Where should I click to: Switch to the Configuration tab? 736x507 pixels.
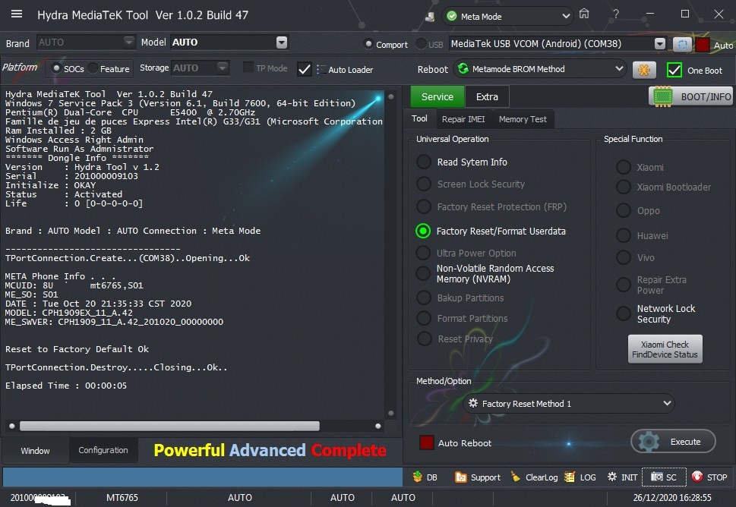[103, 450]
